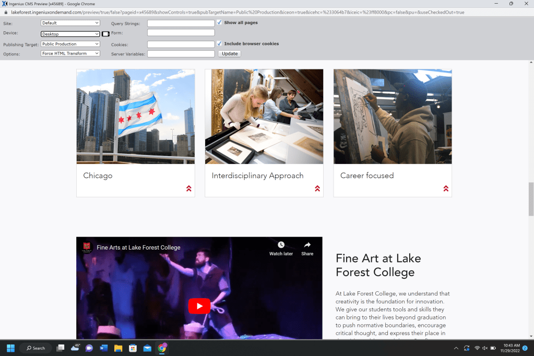This screenshot has width=534, height=356.
Task: Click the YouTube Share arrow icon
Action: (x=307, y=245)
